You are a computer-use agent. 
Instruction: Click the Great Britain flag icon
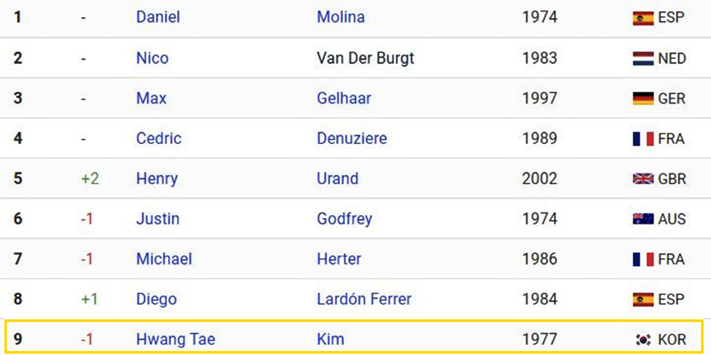pos(643,179)
